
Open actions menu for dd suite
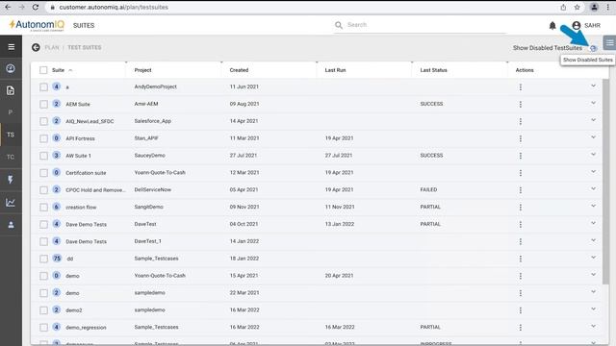pos(521,259)
